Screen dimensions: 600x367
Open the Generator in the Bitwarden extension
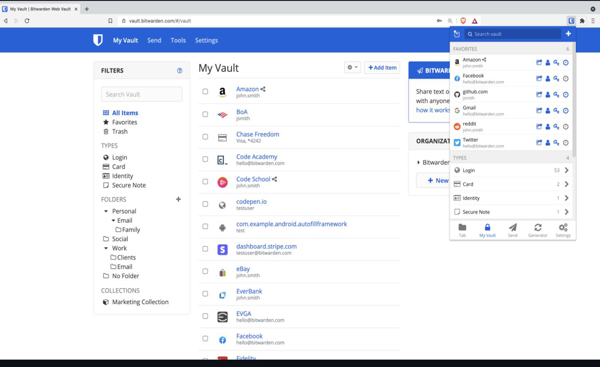click(537, 230)
